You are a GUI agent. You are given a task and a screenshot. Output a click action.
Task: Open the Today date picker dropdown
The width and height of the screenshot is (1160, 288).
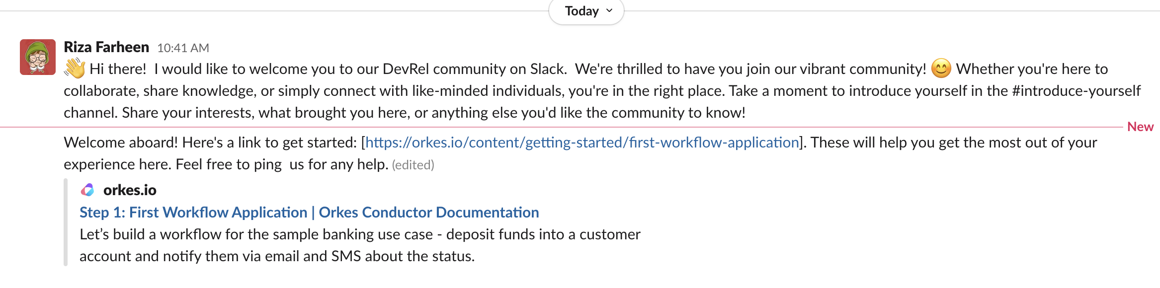coord(586,10)
